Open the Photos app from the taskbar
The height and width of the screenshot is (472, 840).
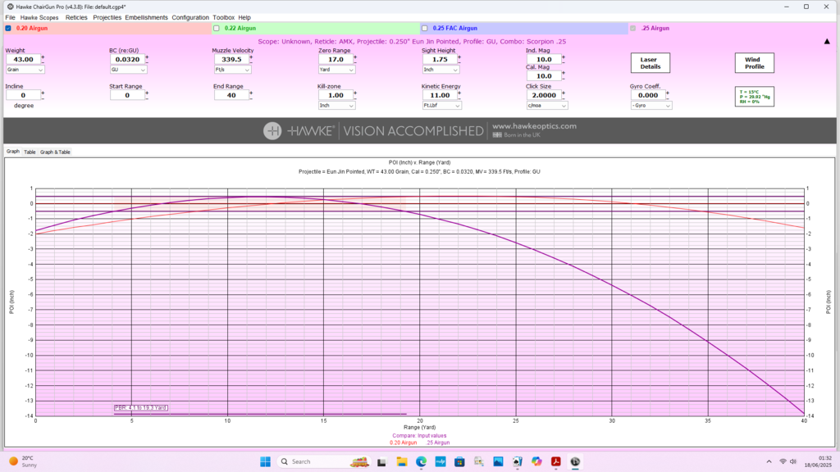point(498,462)
